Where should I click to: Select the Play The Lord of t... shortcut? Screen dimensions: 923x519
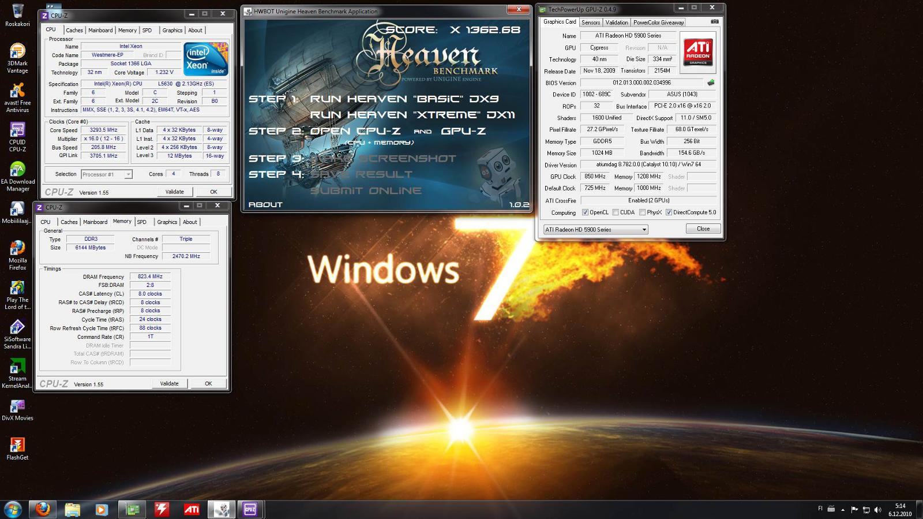17,294
